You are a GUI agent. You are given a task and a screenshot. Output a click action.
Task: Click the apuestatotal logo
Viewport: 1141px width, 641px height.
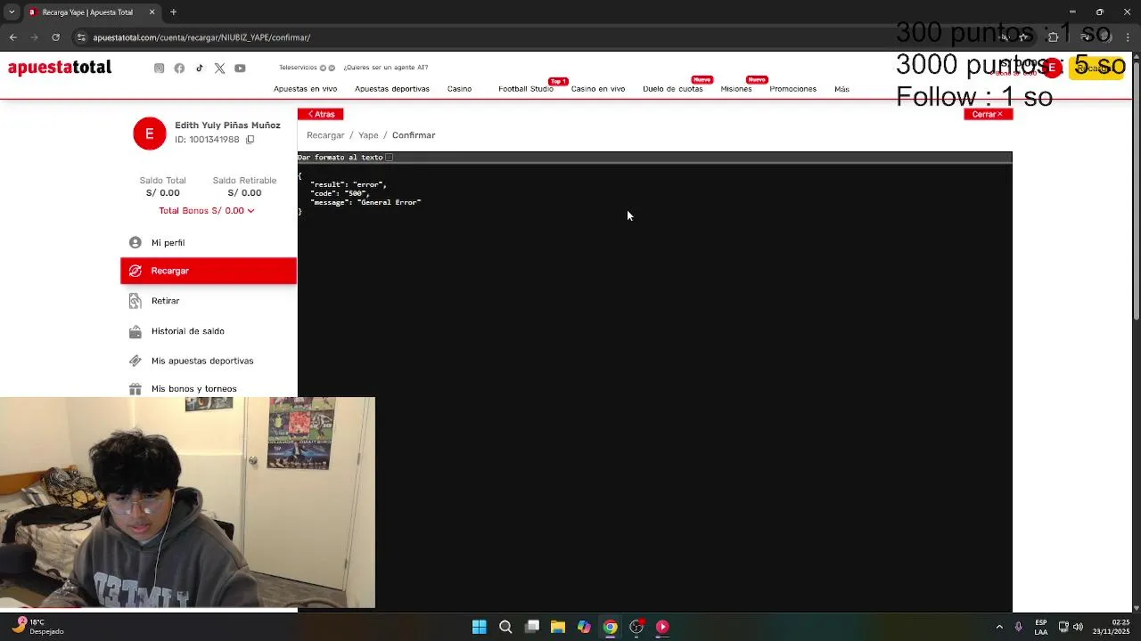60,68
